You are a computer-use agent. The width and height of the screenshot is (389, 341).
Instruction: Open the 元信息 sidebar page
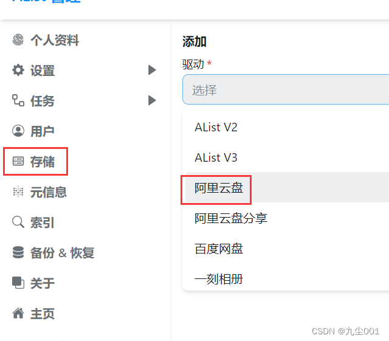[x=49, y=192]
